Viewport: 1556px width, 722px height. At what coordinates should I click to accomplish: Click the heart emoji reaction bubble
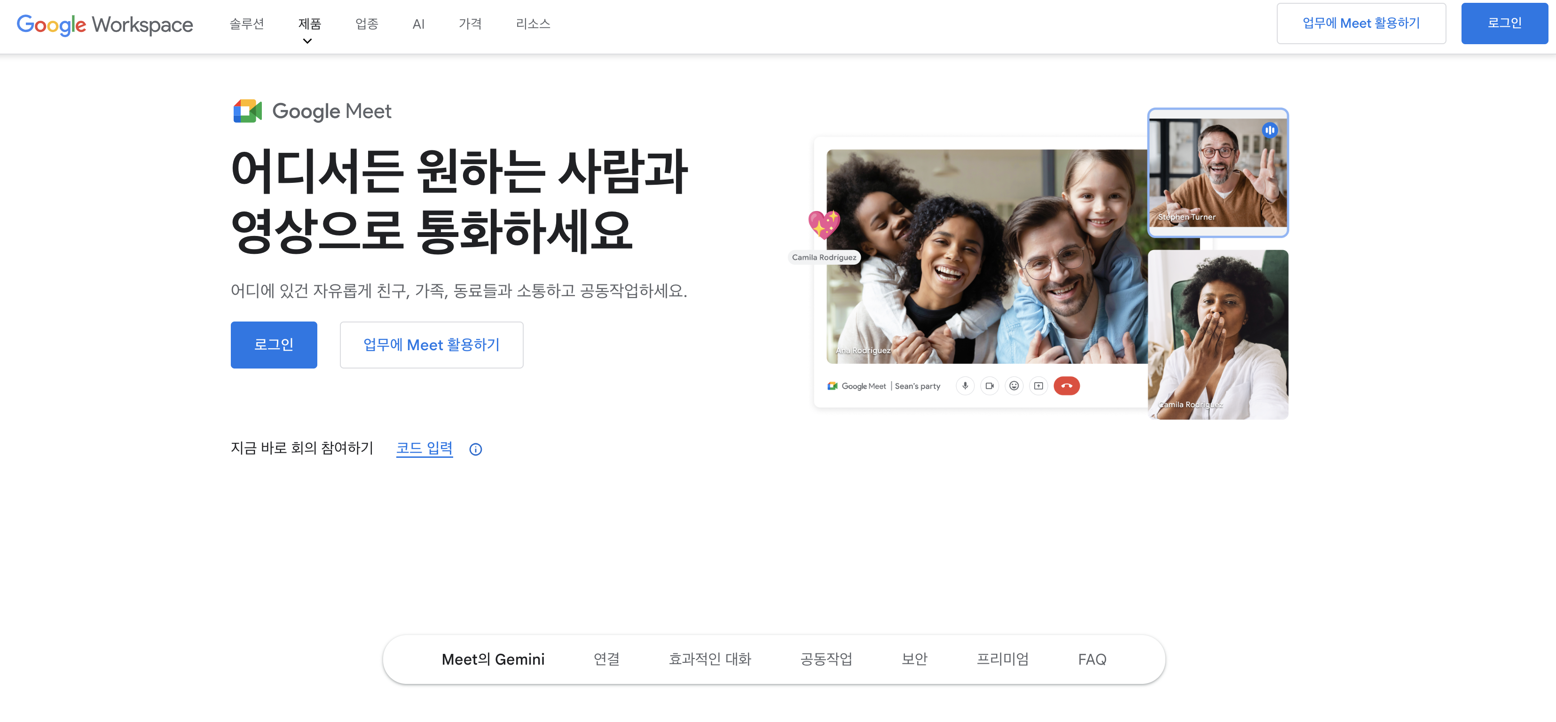click(824, 224)
